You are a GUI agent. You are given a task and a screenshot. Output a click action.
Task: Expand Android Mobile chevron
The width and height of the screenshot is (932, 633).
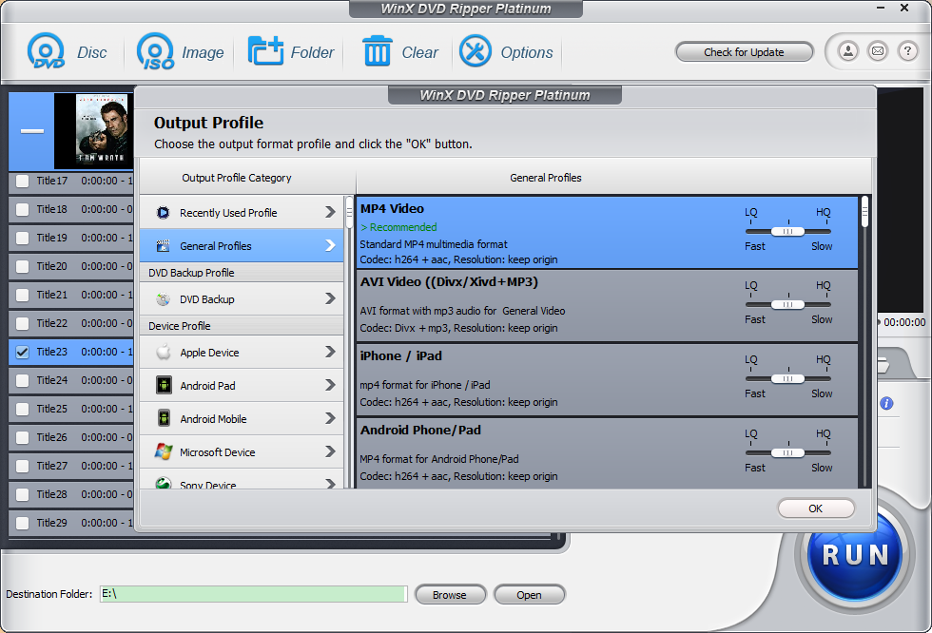point(331,418)
